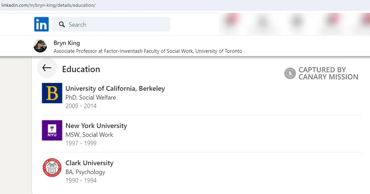Open the Clark University link

coord(89,163)
